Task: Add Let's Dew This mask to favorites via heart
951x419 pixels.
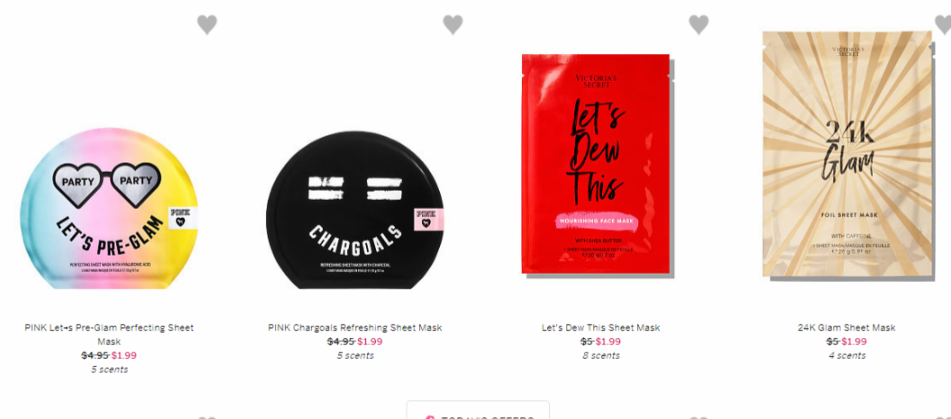Action: [699, 25]
